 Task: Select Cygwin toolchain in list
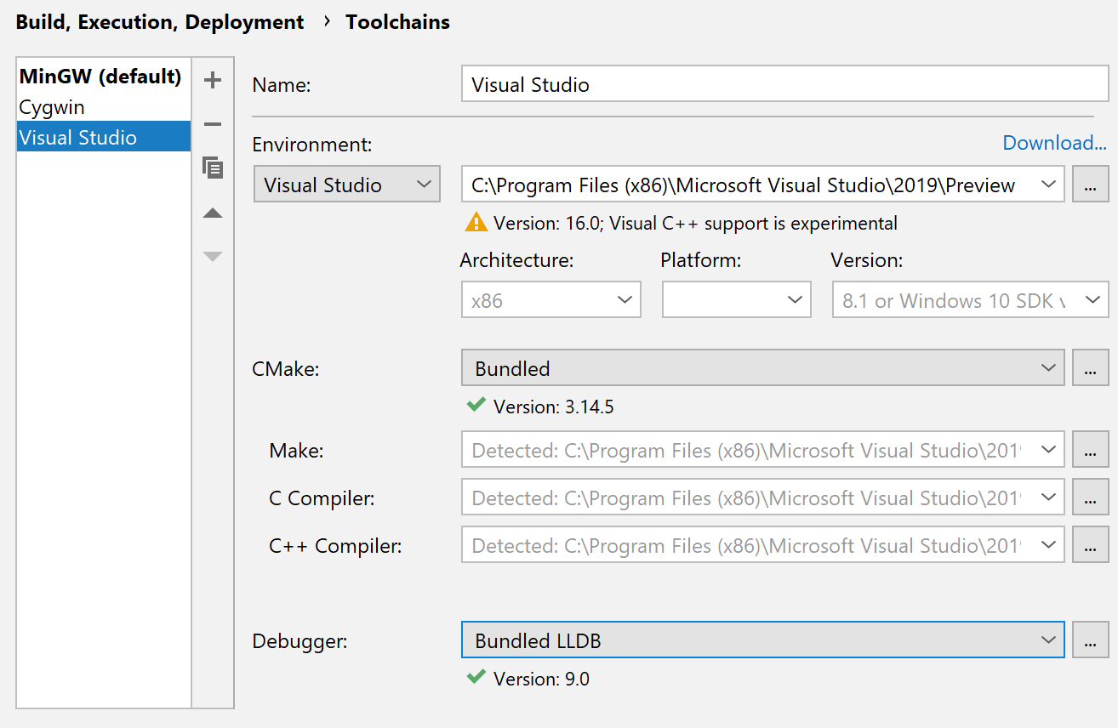pos(104,107)
